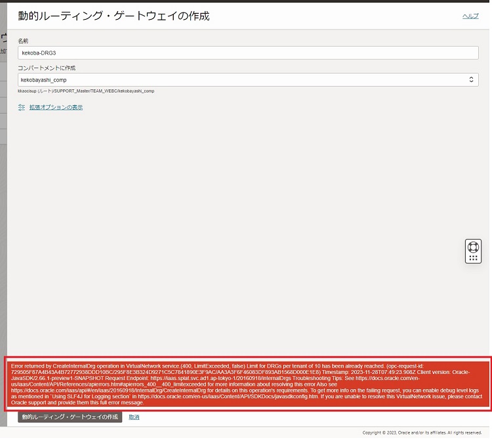Click the 動的ルーティング・ゲートウェイの作成 dialog title
The width and height of the screenshot is (492, 439).
click(113, 16)
